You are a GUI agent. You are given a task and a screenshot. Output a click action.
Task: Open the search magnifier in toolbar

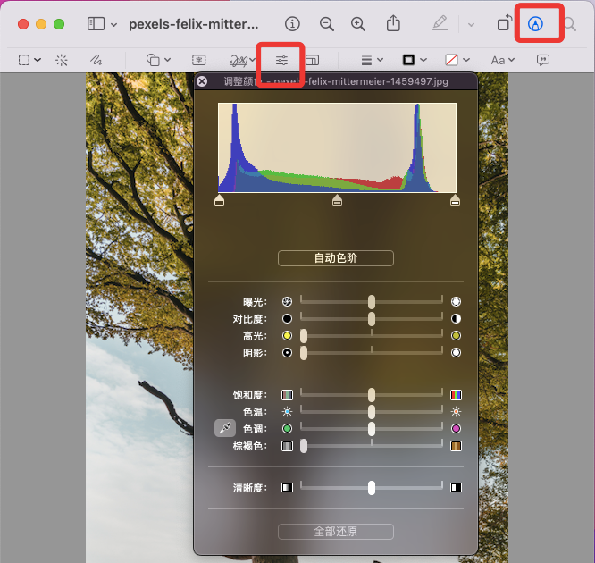tap(570, 24)
